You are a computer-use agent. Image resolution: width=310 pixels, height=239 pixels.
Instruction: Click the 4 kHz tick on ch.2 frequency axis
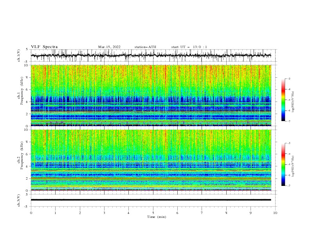[27, 166]
